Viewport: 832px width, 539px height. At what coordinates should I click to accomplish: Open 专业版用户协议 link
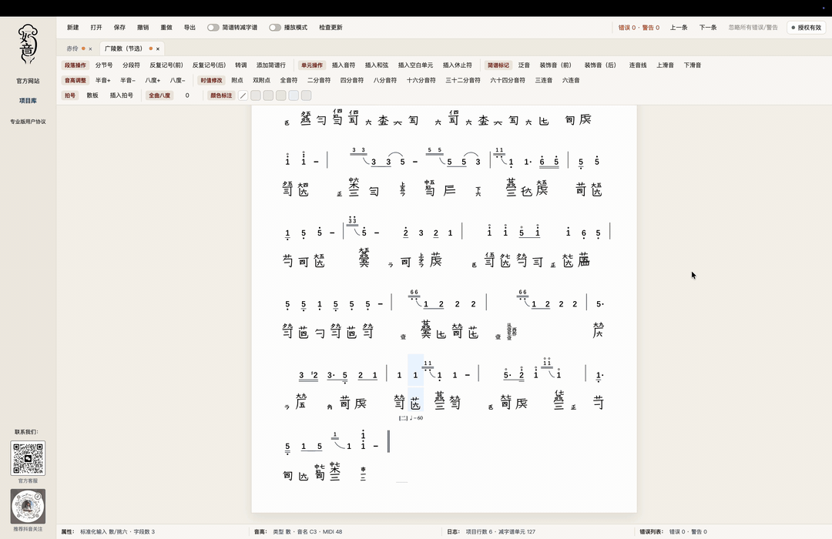pos(29,122)
